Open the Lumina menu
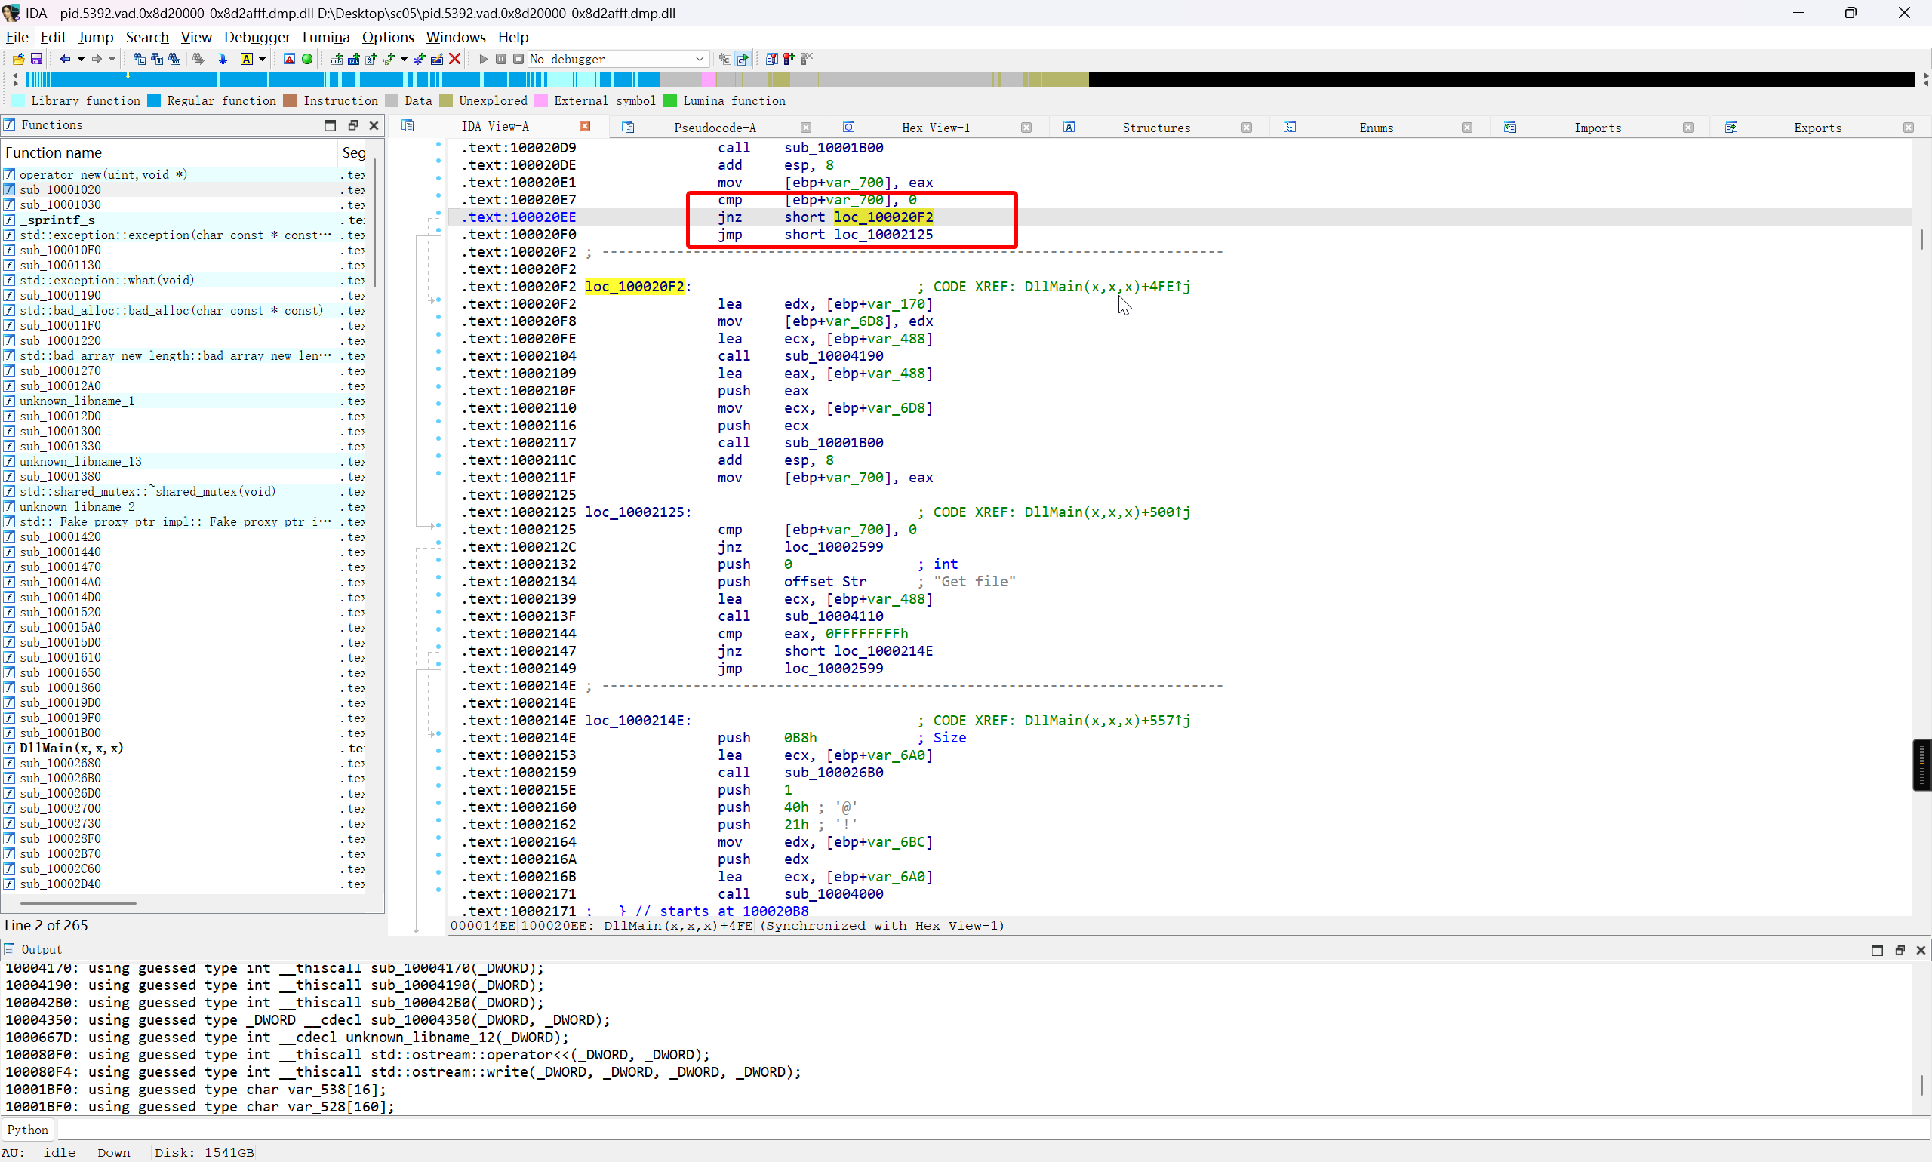Viewport: 1932px width, 1162px height. (x=326, y=37)
